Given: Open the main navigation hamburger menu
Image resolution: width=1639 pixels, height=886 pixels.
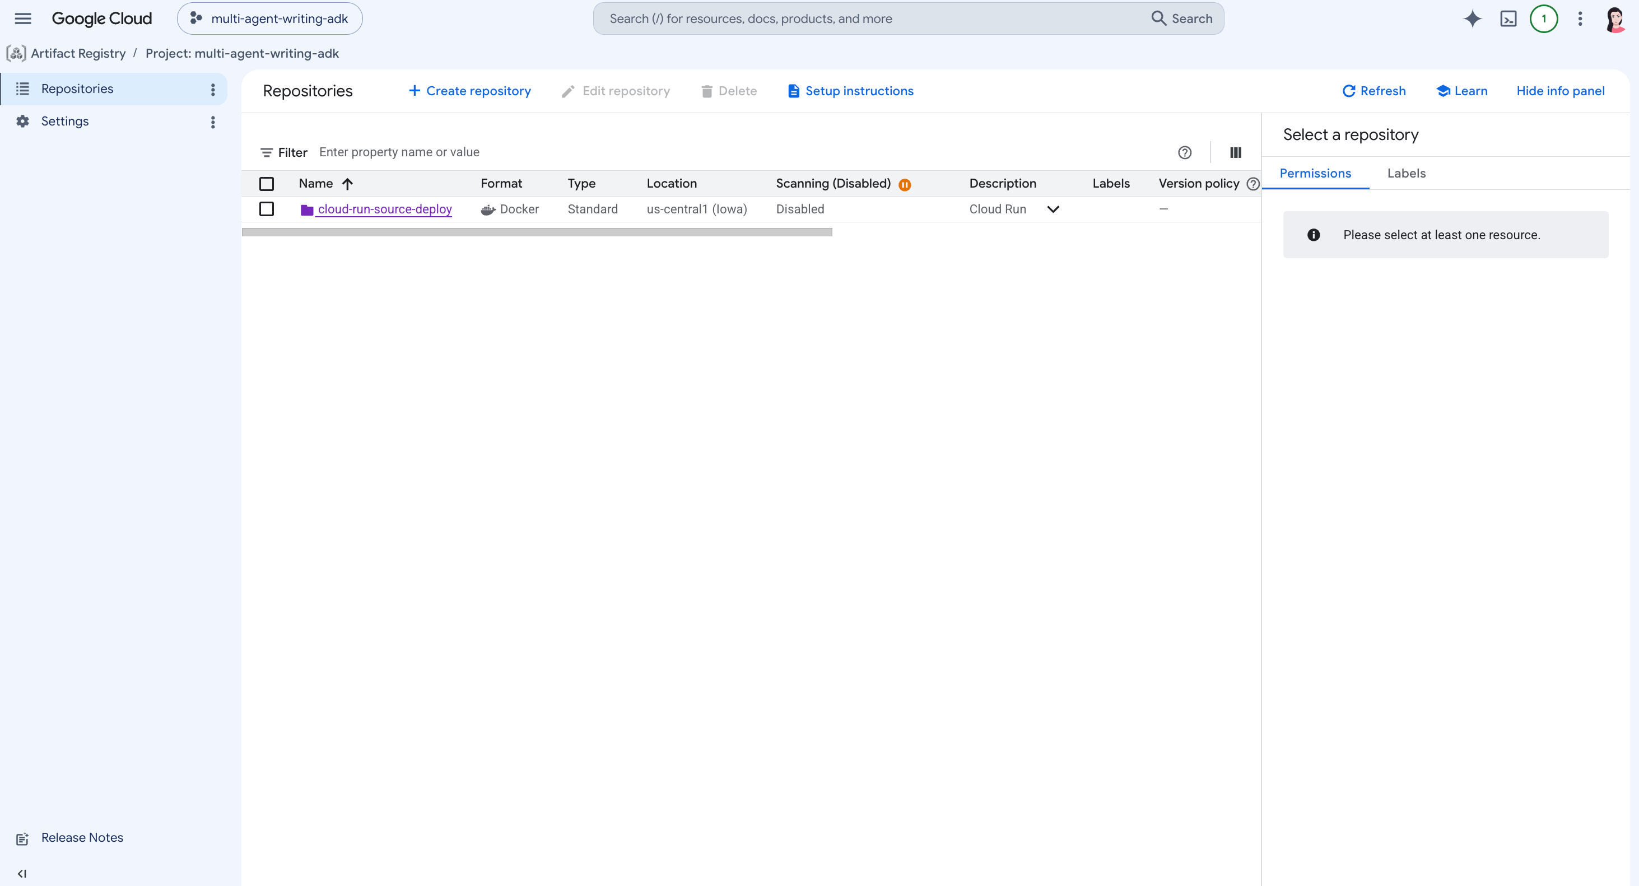Looking at the screenshot, I should [23, 18].
